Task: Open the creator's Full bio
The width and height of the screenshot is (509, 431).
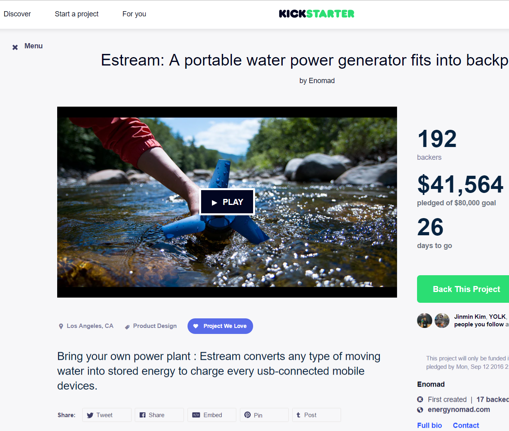Action: click(x=429, y=425)
